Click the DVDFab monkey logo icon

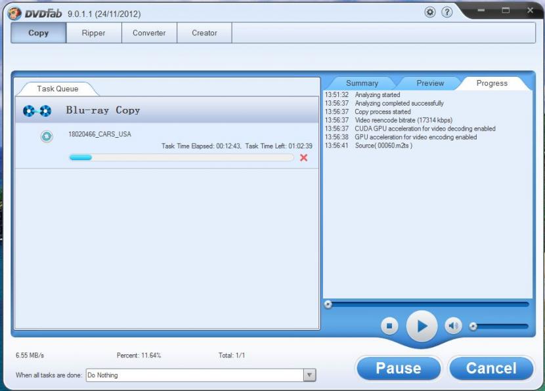(14, 14)
